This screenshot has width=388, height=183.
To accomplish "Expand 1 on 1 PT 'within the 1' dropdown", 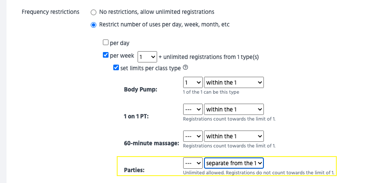I will tap(234, 109).
